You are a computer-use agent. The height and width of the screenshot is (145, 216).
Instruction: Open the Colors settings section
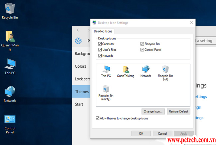[81, 66]
